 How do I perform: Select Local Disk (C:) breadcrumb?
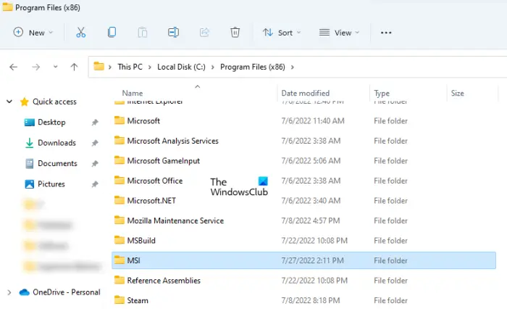click(x=181, y=67)
